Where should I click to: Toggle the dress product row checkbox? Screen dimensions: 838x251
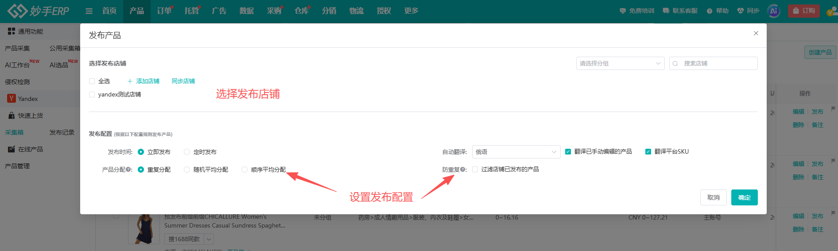(116, 216)
